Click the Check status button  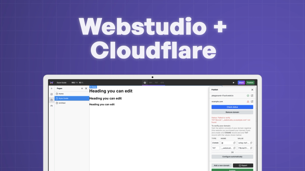[232, 107]
